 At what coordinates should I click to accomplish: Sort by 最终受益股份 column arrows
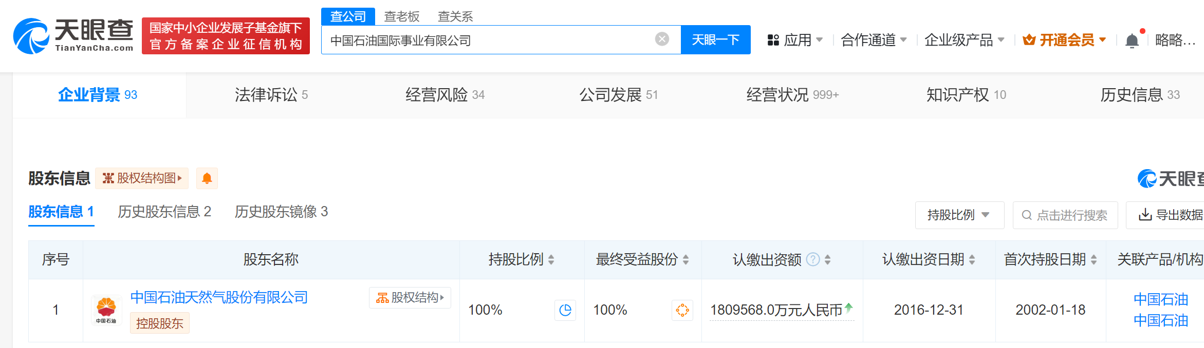point(686,260)
